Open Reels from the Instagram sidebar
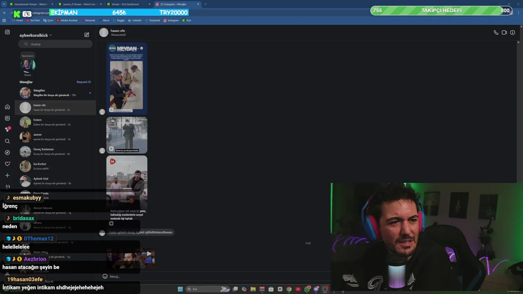 click(7, 118)
